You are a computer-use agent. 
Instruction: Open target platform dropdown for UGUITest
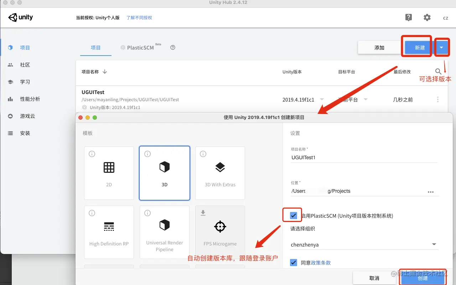[366, 99]
